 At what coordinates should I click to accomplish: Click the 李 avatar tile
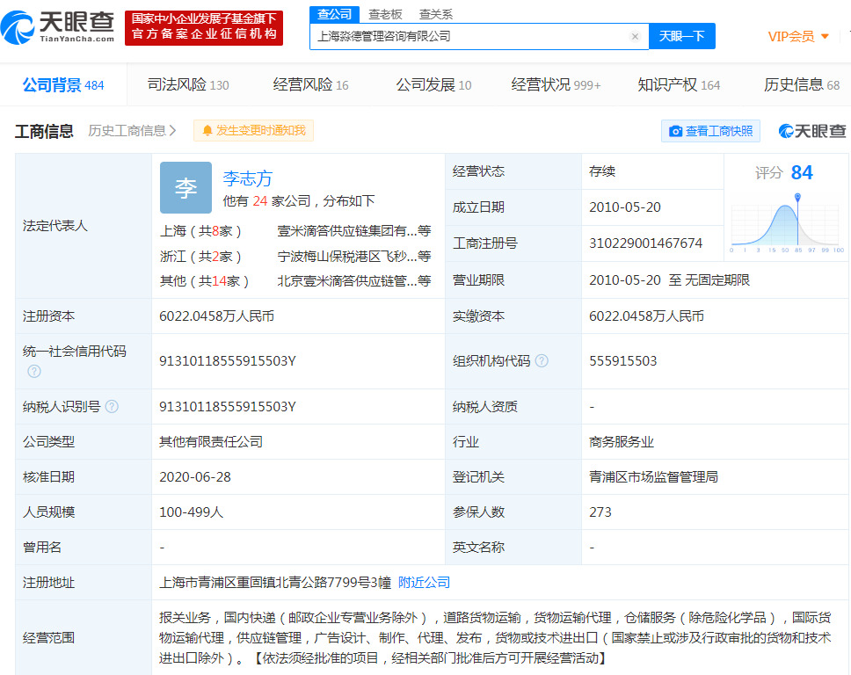(185, 188)
